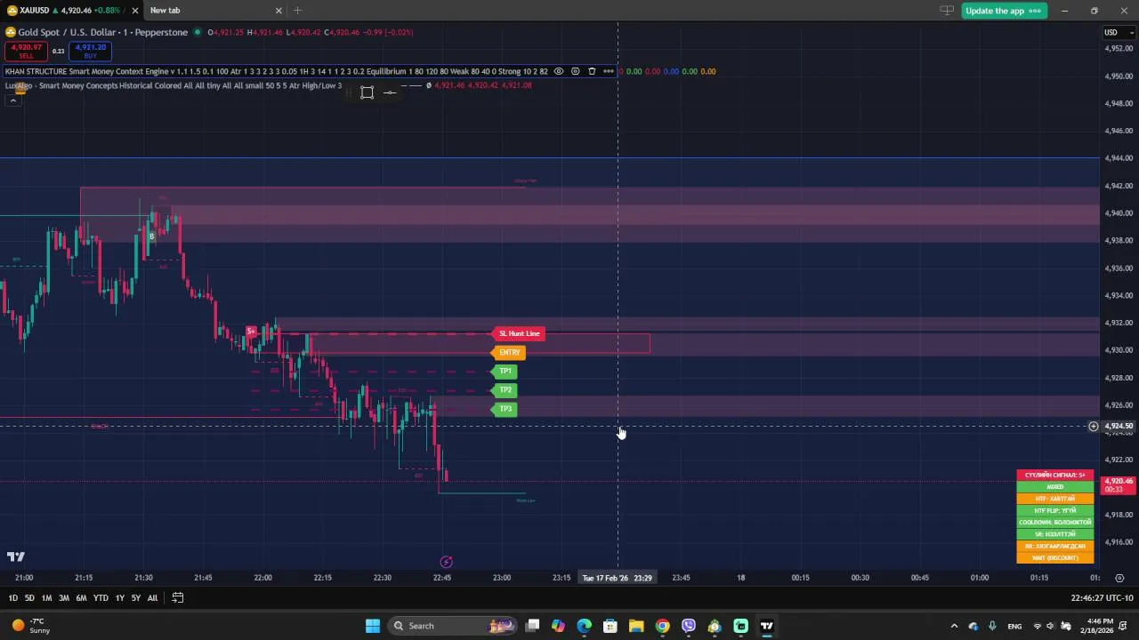Collapse the indicator legend list
The width and height of the screenshot is (1139, 640).
click(x=13, y=100)
